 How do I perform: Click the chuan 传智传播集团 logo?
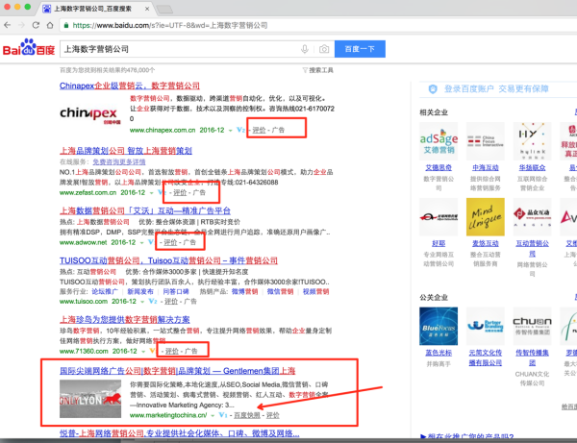(532, 326)
